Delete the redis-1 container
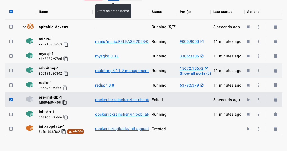 tap(275, 85)
